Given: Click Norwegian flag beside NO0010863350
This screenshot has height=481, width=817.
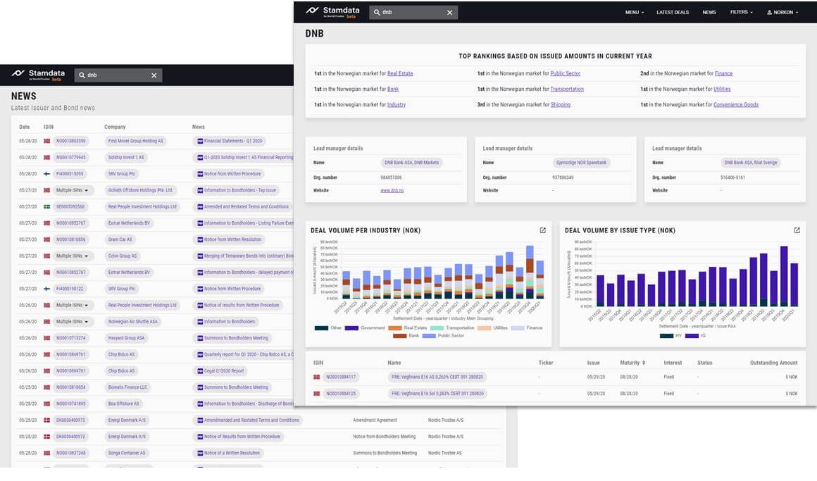Looking at the screenshot, I should point(47,142).
